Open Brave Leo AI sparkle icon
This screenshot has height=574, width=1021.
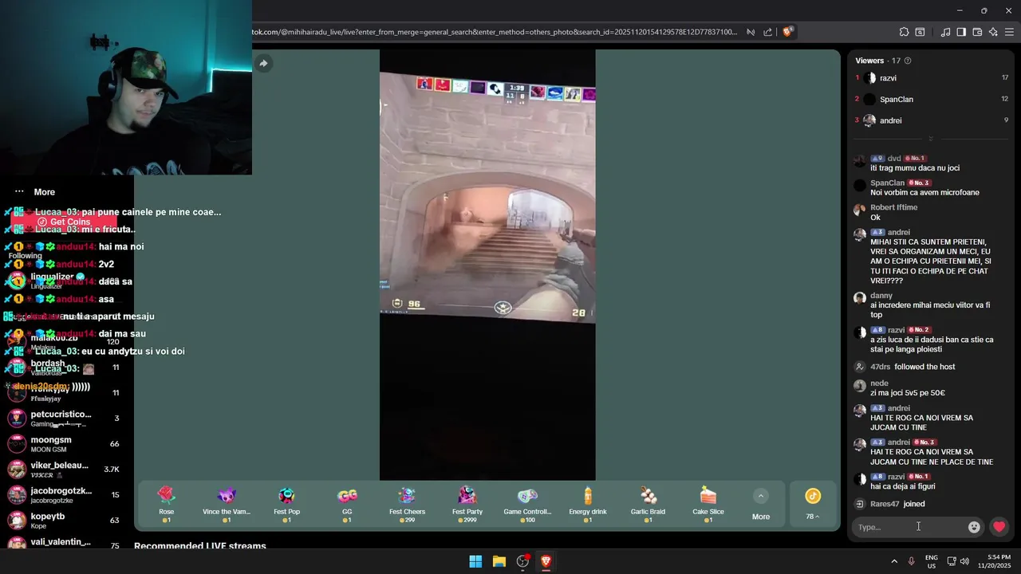(993, 32)
